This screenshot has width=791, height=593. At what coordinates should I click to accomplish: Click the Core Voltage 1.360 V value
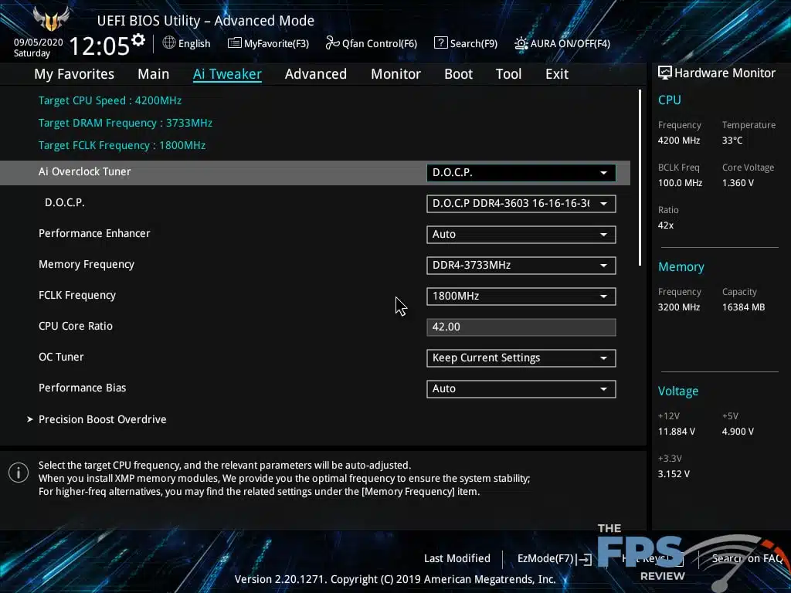click(x=738, y=183)
